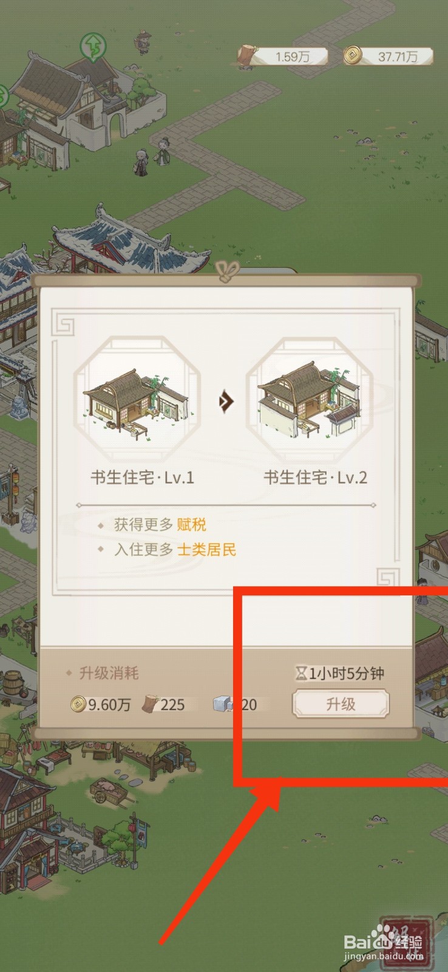Tap the 升级 upgrade button

click(x=341, y=704)
